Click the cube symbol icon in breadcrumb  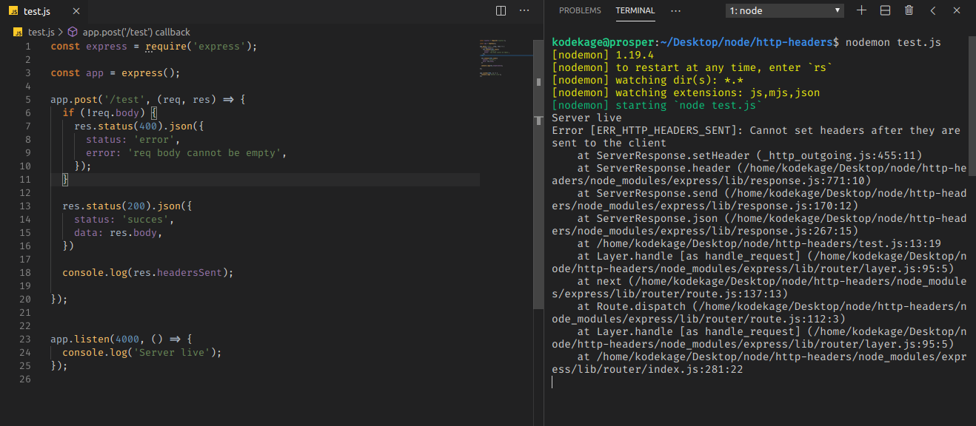click(73, 32)
